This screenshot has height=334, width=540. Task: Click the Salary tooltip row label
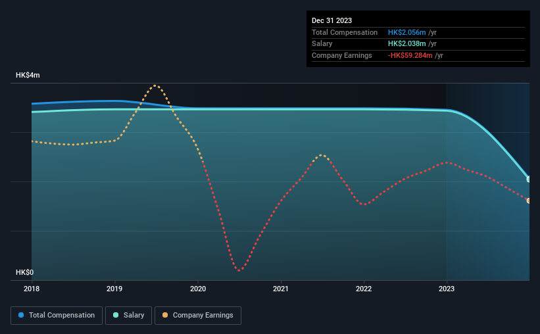(322, 44)
